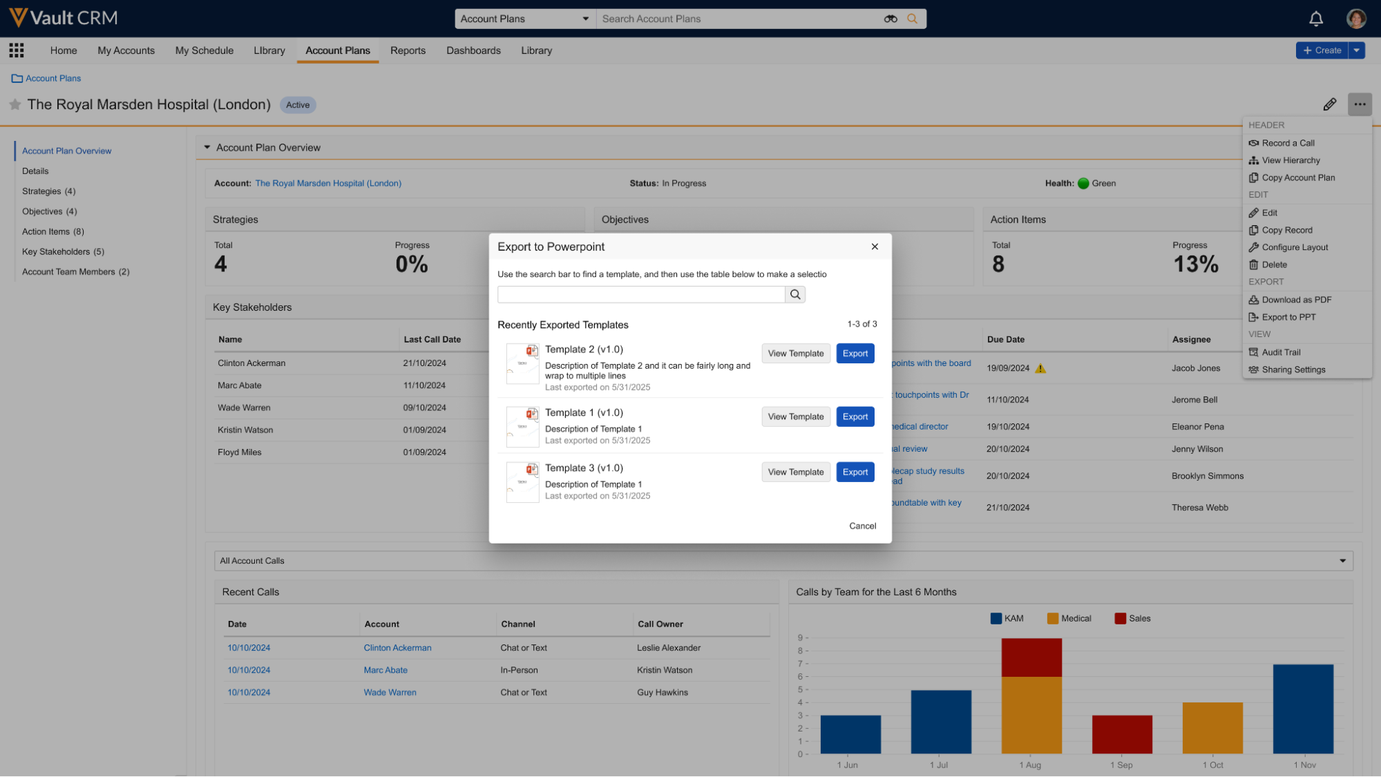The width and height of the screenshot is (1381, 777).
Task: Expand the Create button dropdown arrow
Action: 1357,50
